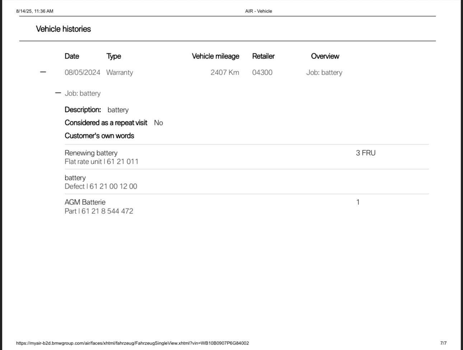
Task: Click the Retailer column header
Action: pos(263,56)
